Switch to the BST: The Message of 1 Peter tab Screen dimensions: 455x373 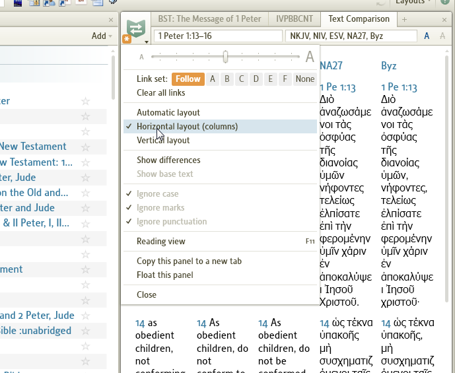pos(209,19)
